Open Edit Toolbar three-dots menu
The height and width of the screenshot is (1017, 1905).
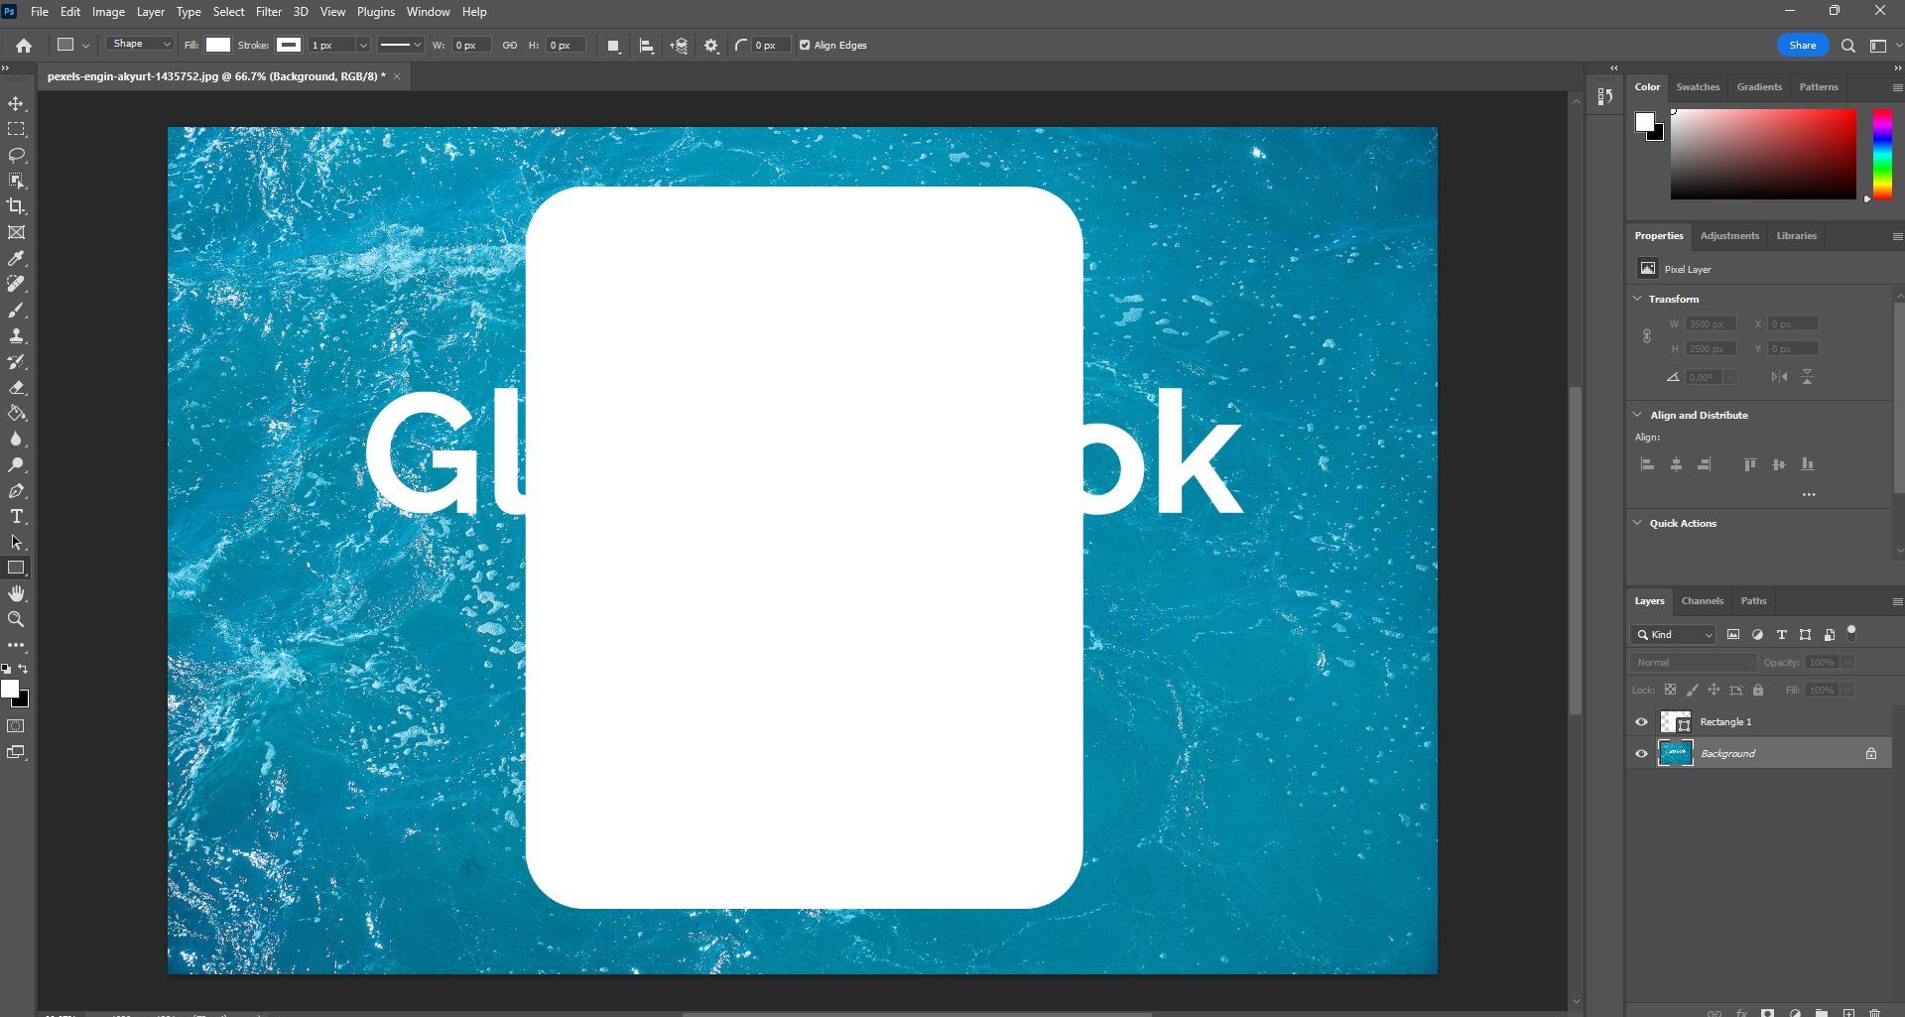coord(17,645)
